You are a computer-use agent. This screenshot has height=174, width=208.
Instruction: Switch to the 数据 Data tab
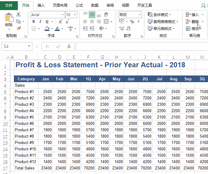tap(94, 5)
